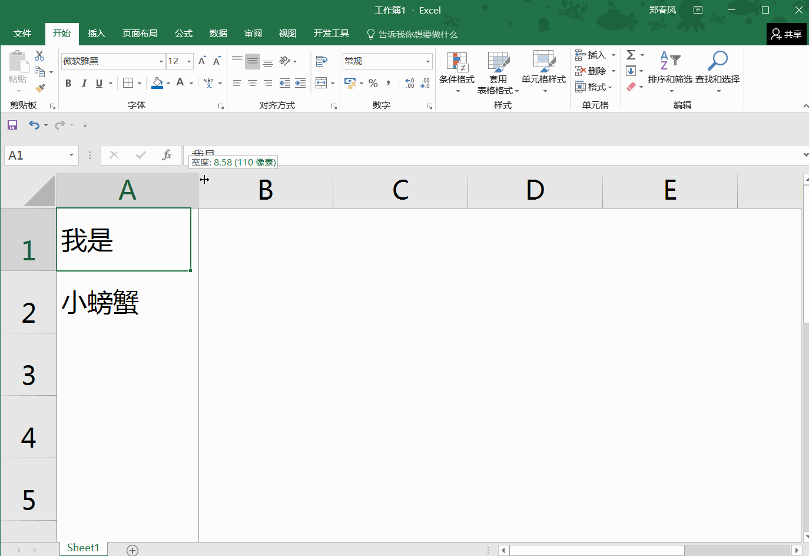Screen dimensions: 809x556
Task: Click the Clear eraser icon
Action: pos(631,87)
